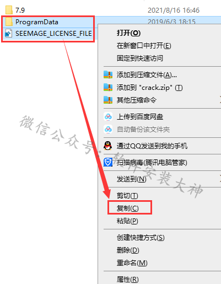Click the zip icon for 添加到 "crack.zip"
Viewport: 221px width, 284px height.
click(x=108, y=88)
